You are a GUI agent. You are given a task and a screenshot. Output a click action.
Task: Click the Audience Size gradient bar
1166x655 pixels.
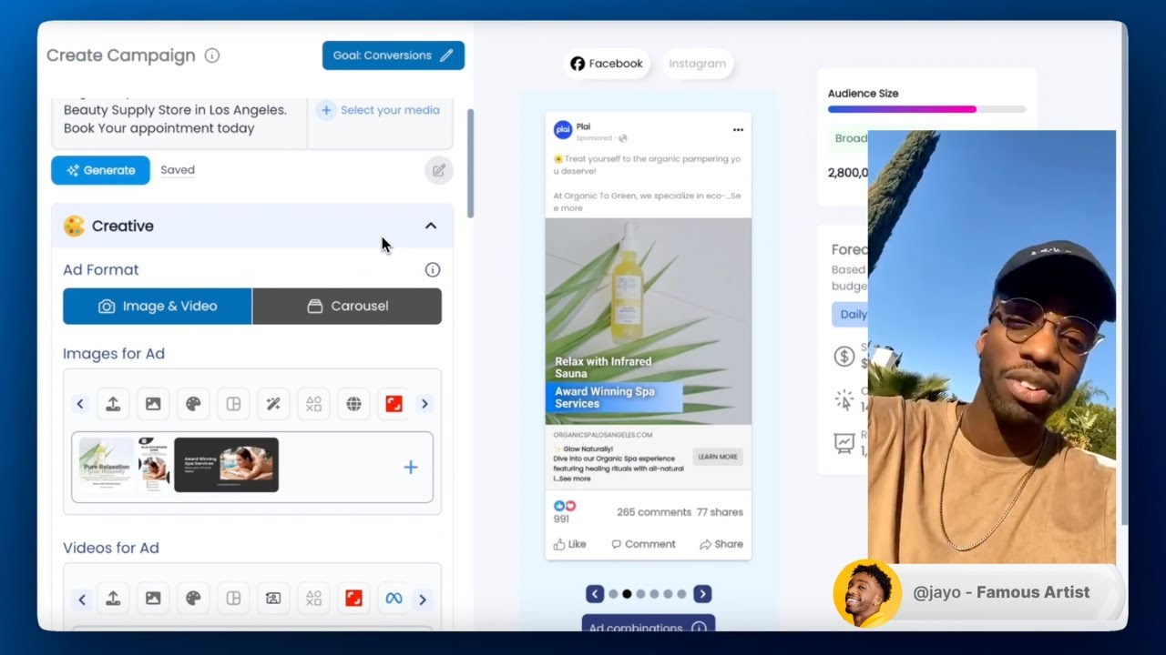[926, 109]
